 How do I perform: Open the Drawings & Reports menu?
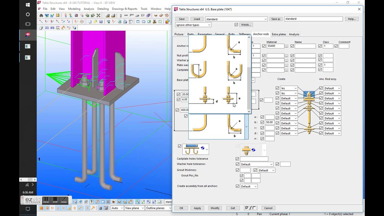pos(124,9)
